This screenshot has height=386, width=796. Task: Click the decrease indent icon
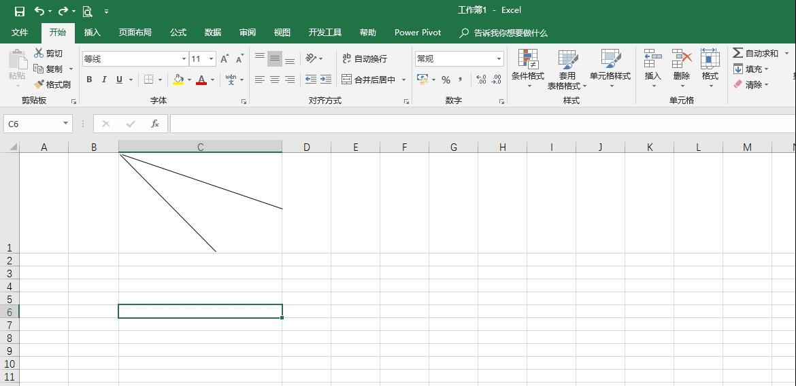[x=311, y=80]
